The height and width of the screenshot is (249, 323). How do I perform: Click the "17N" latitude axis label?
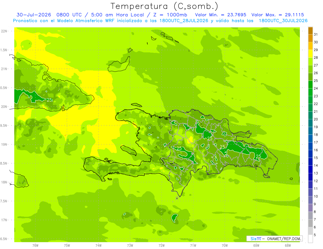(x=4, y=220)
